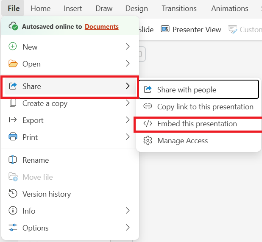Follow the Documents link in autosave banner
Viewport: 262px width, 242px height.
pyautogui.click(x=102, y=27)
